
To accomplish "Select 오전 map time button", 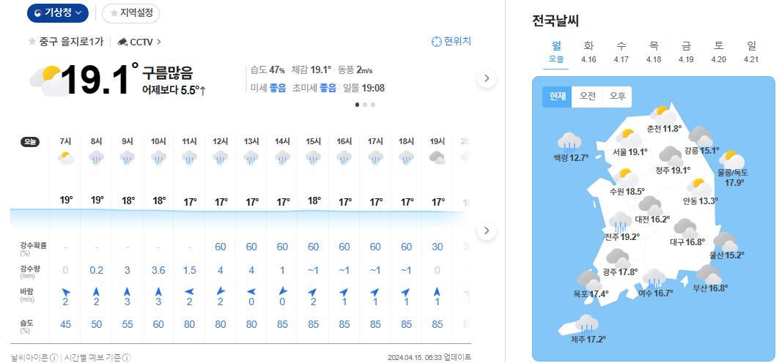I will tap(588, 97).
